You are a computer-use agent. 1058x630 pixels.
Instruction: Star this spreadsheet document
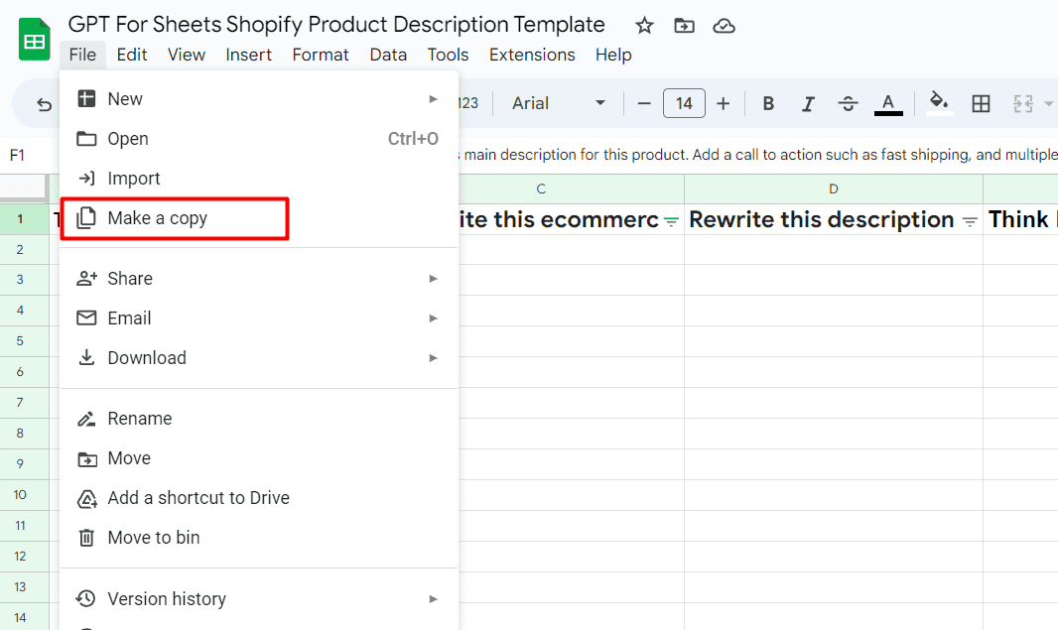[x=644, y=27]
